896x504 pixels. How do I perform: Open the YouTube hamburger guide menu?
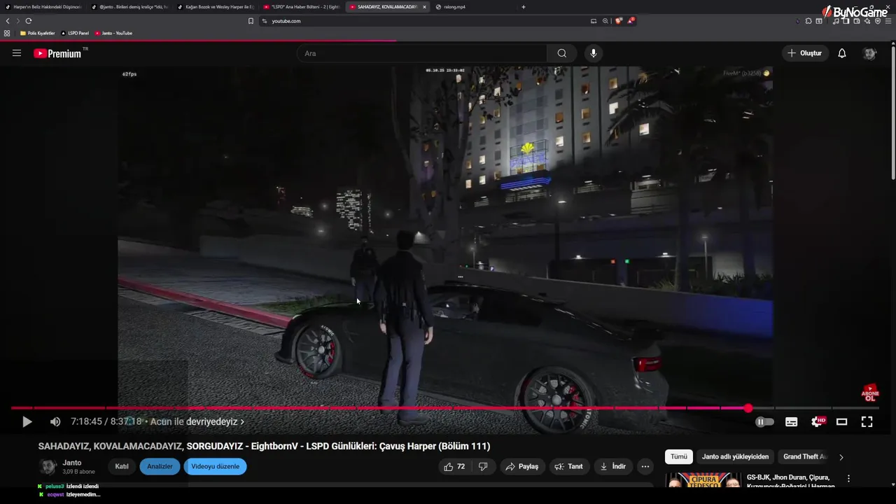click(17, 53)
